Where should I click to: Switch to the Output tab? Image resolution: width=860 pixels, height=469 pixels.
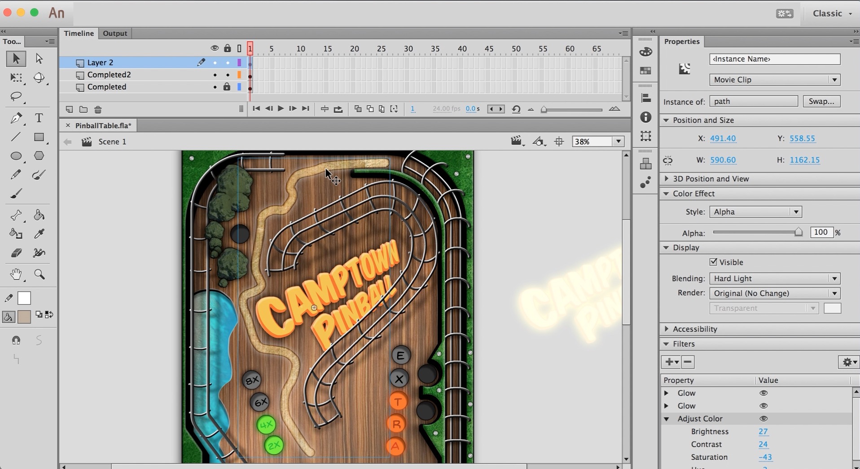[x=115, y=33]
